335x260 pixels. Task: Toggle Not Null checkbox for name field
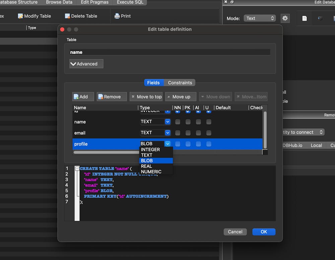click(178, 122)
